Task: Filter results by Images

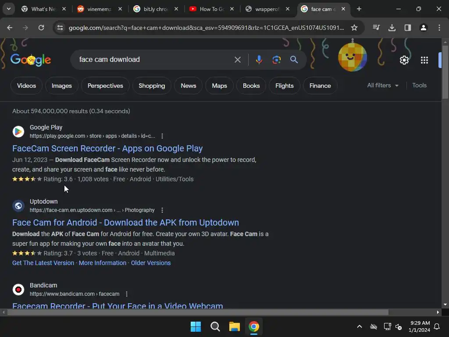Action: pyautogui.click(x=61, y=86)
